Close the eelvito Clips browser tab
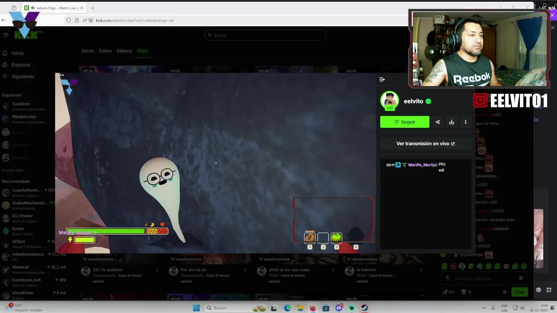This screenshot has width=557, height=313. point(81,8)
